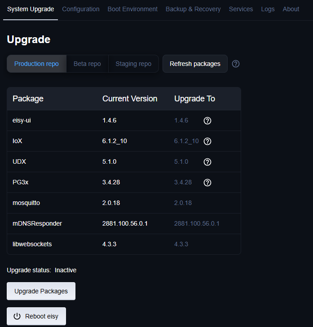Click the Upgrade Packages button
The height and width of the screenshot is (327, 313).
[41, 291]
